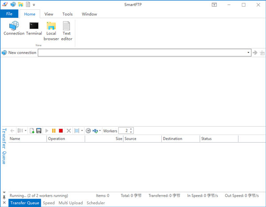
Task: Open the Quick Access Toolbar customize arrow
Action: pos(34,5)
